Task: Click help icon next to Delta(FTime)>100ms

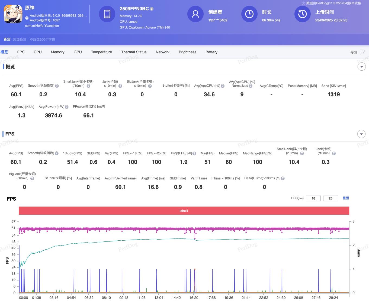Action: (283, 178)
